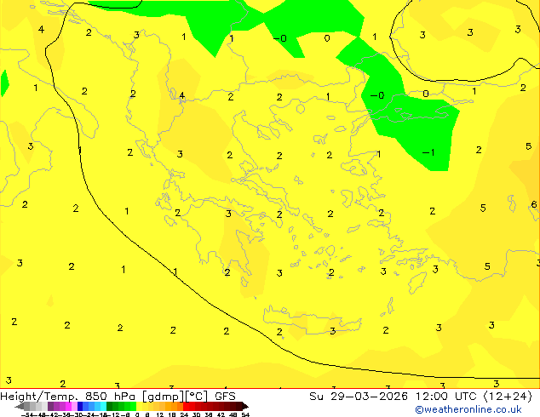Click the -1 temperature value in green area

tap(428, 152)
